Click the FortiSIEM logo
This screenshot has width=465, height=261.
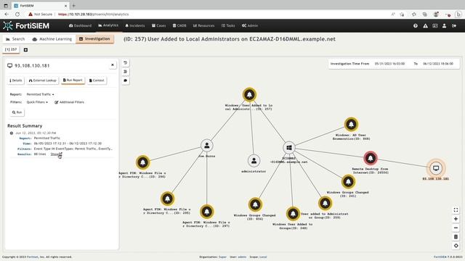coord(26,26)
